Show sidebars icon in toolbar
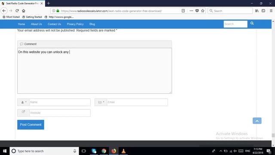The image size is (275, 155). 263,11
